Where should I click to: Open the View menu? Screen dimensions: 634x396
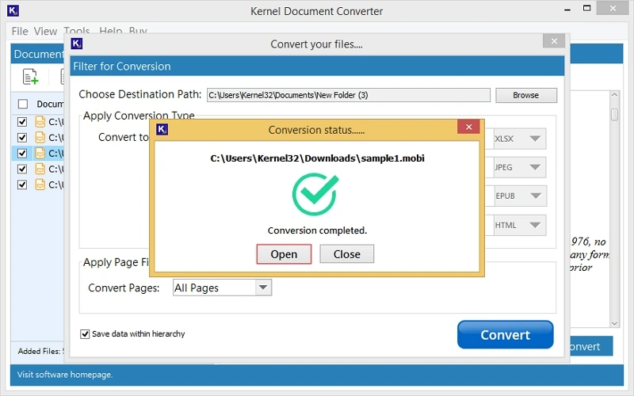[45, 32]
